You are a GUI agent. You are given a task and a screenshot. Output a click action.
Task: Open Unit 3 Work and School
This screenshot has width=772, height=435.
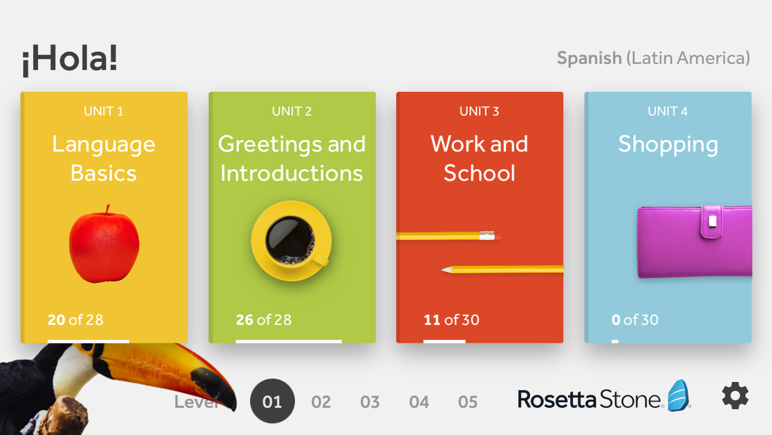click(479, 158)
